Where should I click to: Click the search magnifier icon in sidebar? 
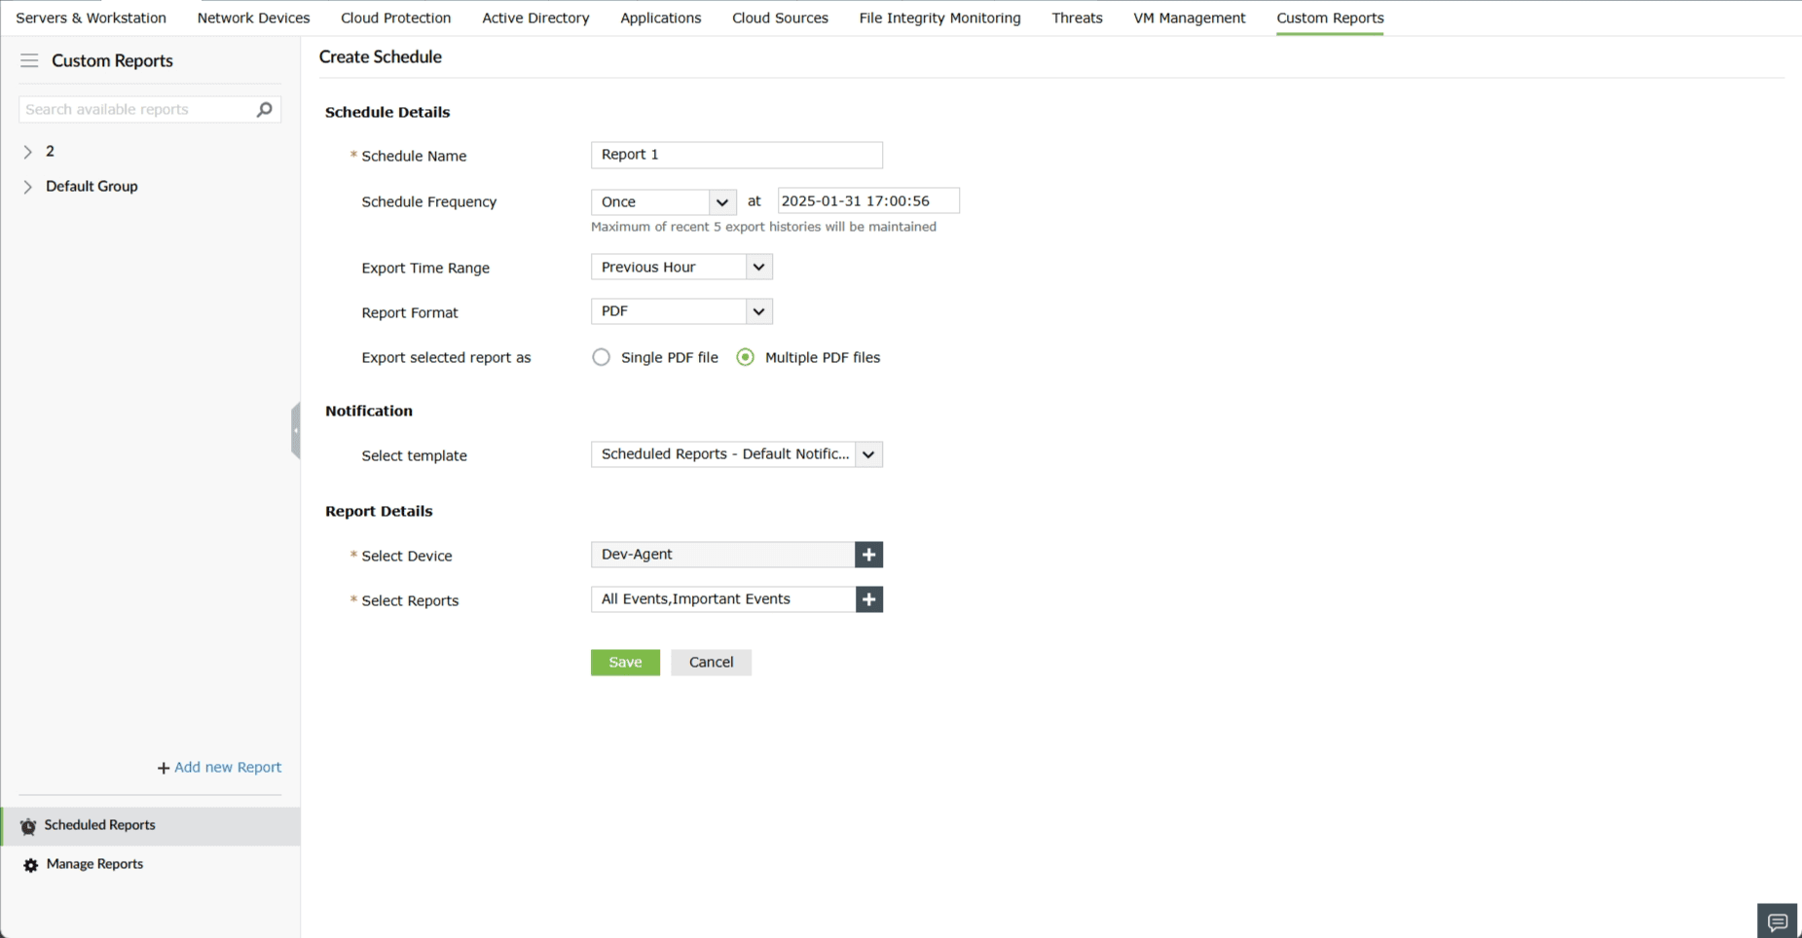264,109
